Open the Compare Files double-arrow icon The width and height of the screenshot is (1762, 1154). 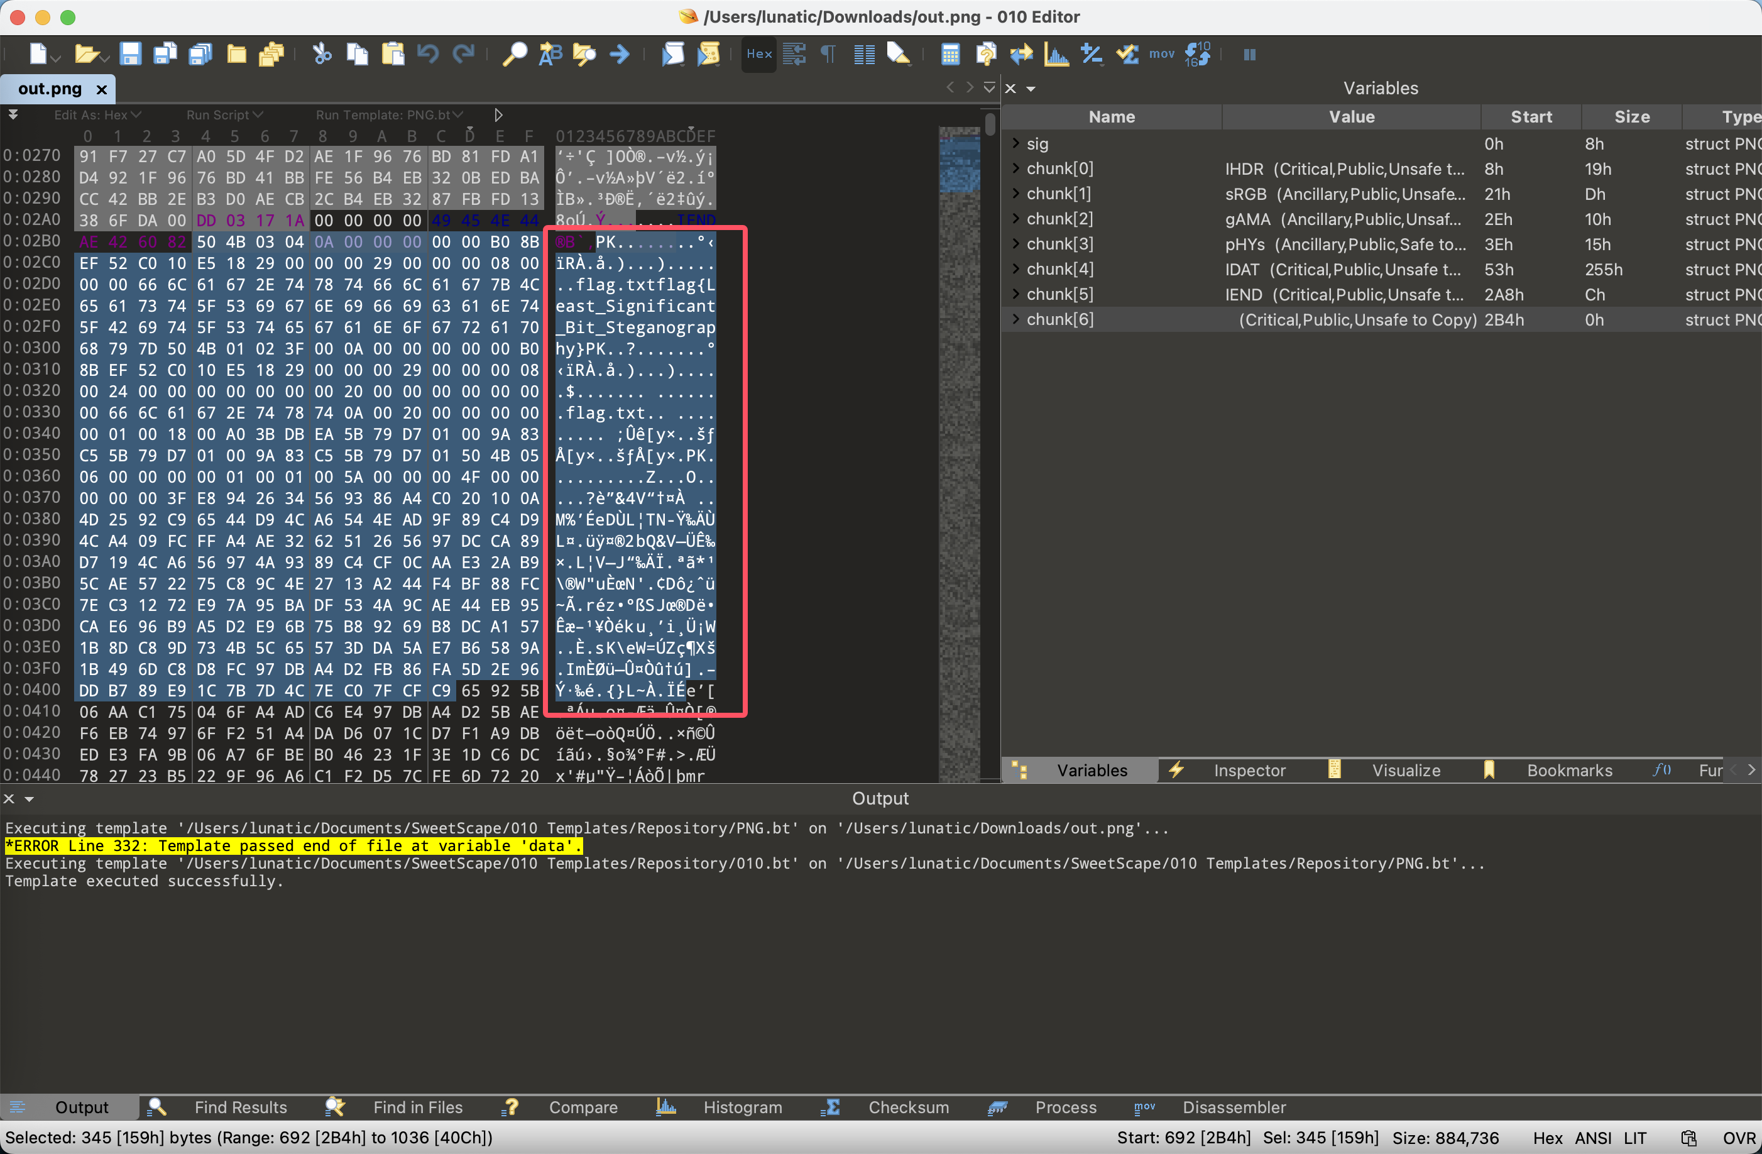click(1021, 54)
